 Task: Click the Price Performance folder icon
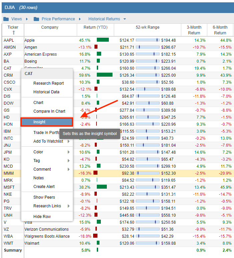36,19
